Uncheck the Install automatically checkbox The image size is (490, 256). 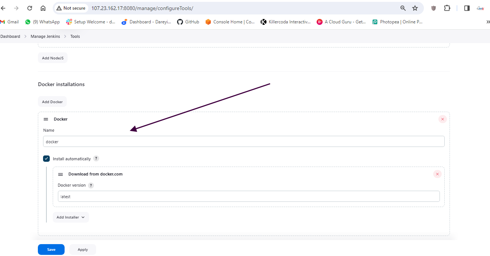point(46,158)
